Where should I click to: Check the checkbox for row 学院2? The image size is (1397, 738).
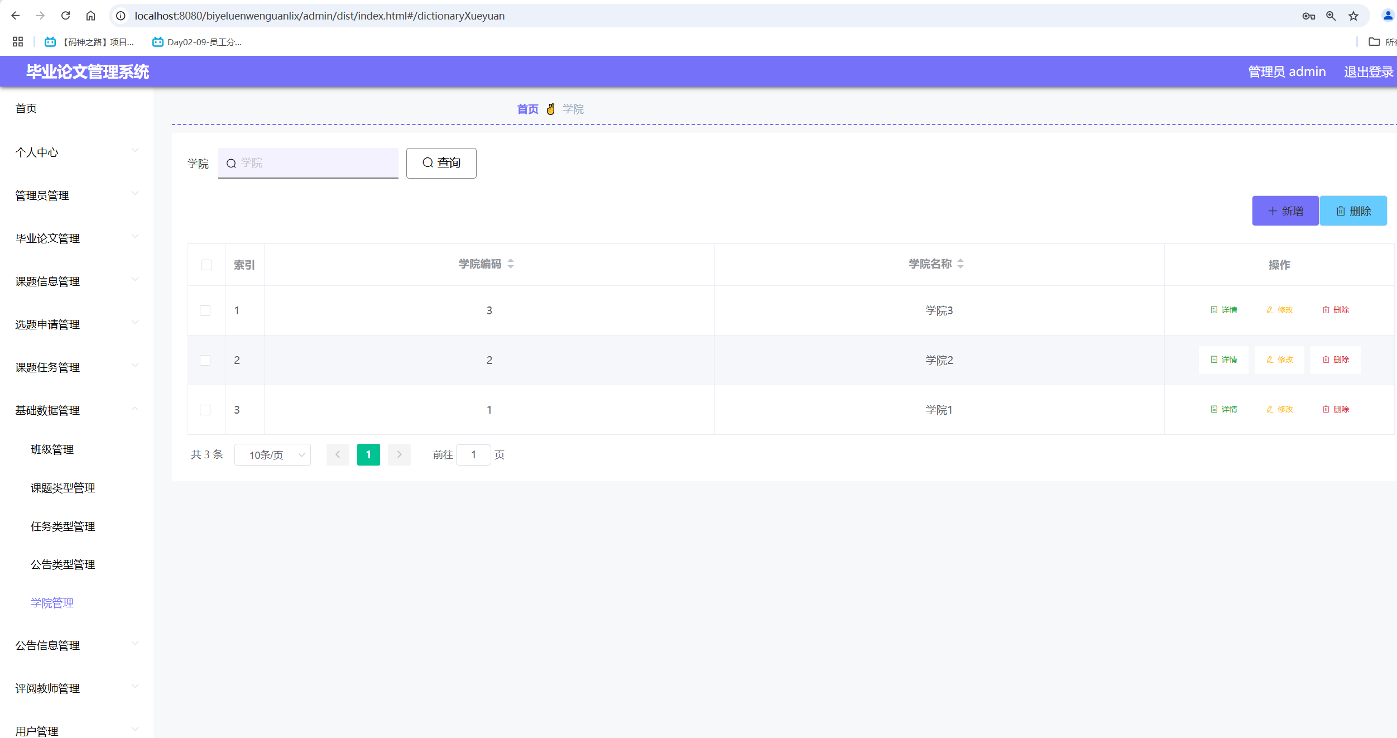click(205, 360)
